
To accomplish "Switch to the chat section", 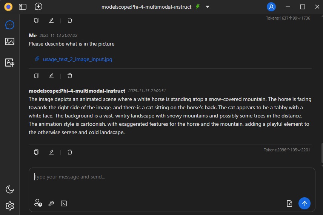I will 10,25.
